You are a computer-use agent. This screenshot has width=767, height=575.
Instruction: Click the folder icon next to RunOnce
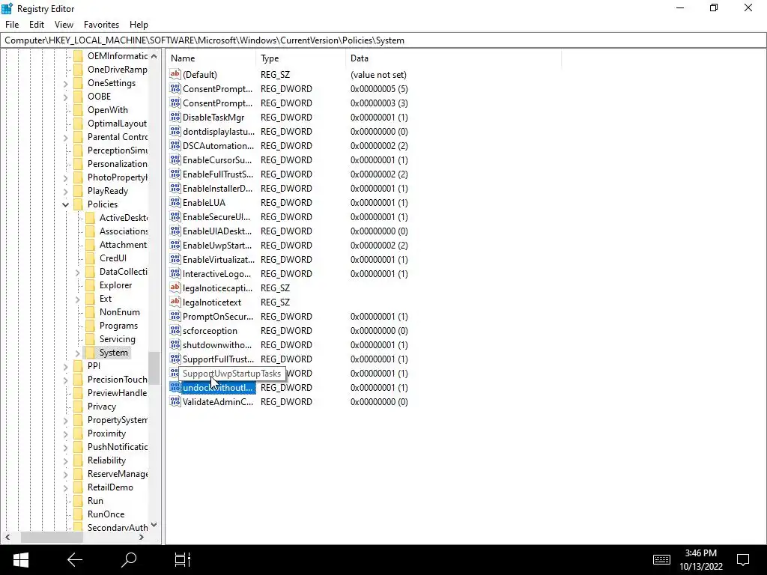(x=78, y=514)
